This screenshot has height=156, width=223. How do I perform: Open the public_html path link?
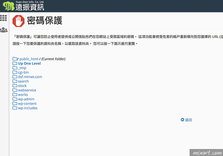tap(29, 59)
